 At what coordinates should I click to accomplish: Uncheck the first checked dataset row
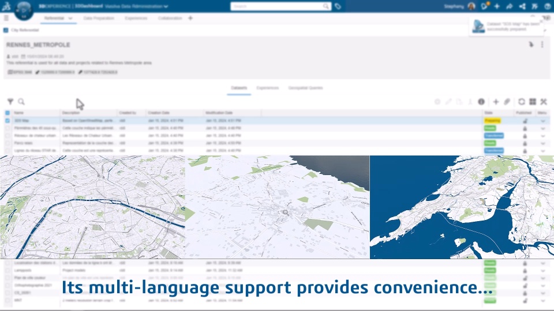(8, 120)
